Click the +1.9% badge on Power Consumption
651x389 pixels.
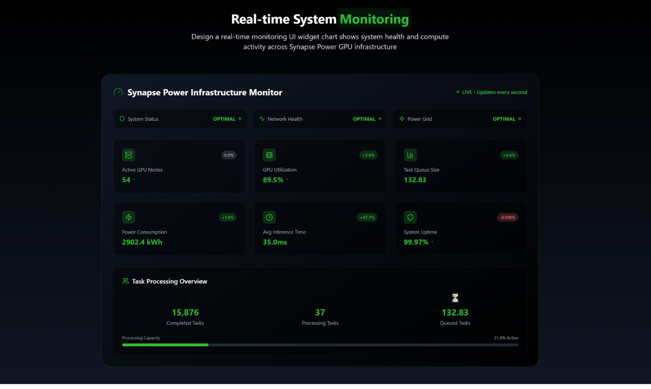[228, 218]
